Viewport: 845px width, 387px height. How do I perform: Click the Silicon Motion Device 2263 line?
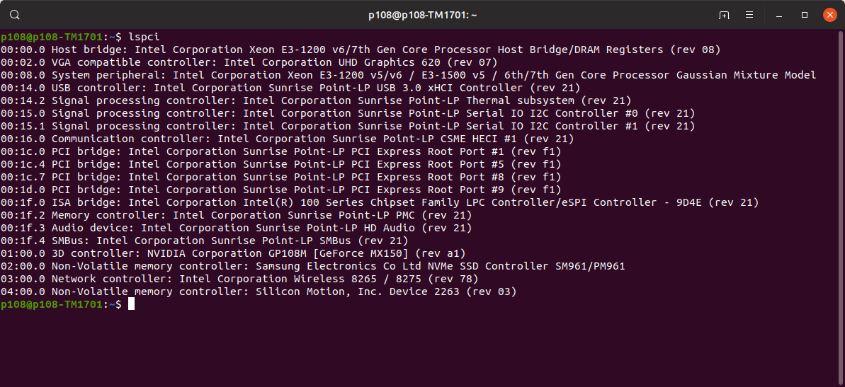[258, 291]
